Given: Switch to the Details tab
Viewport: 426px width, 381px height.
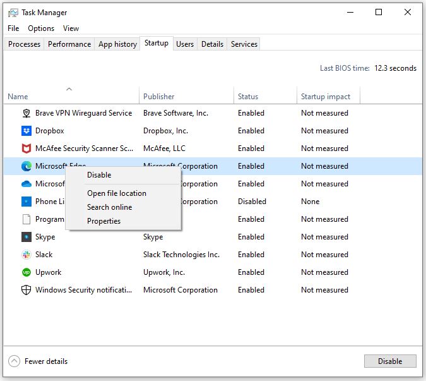Looking at the screenshot, I should click(x=212, y=44).
